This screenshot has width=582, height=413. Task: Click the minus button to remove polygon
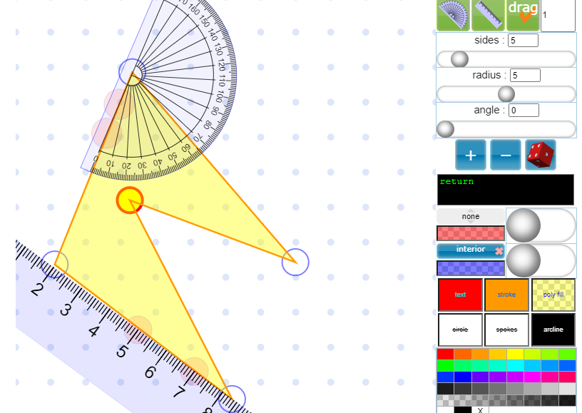(506, 155)
